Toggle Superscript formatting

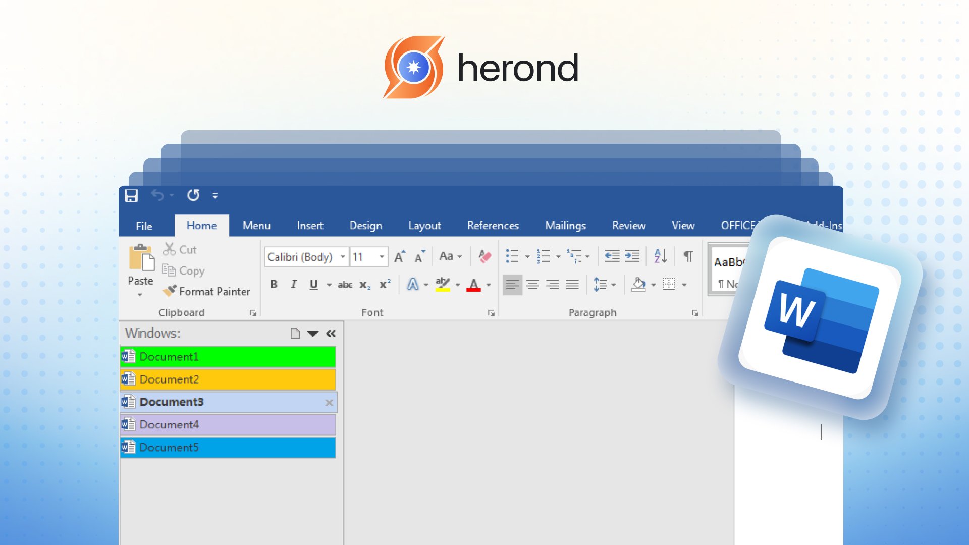coord(385,284)
